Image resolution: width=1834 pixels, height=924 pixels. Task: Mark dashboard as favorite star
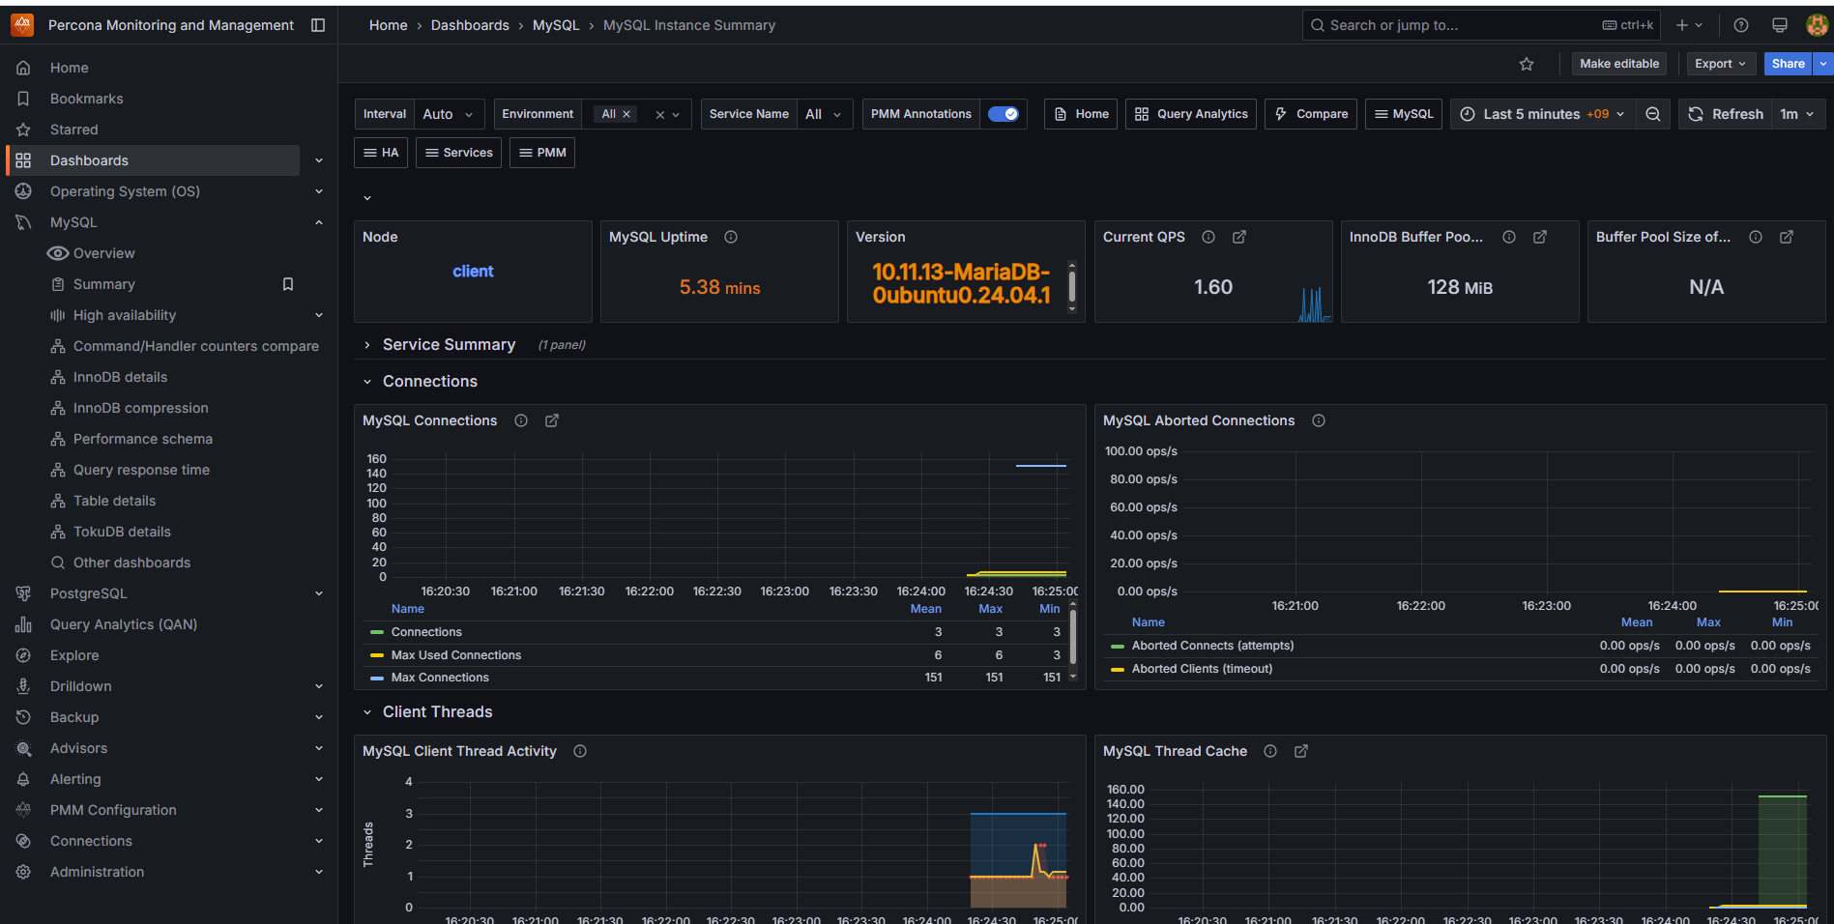coord(1527,64)
